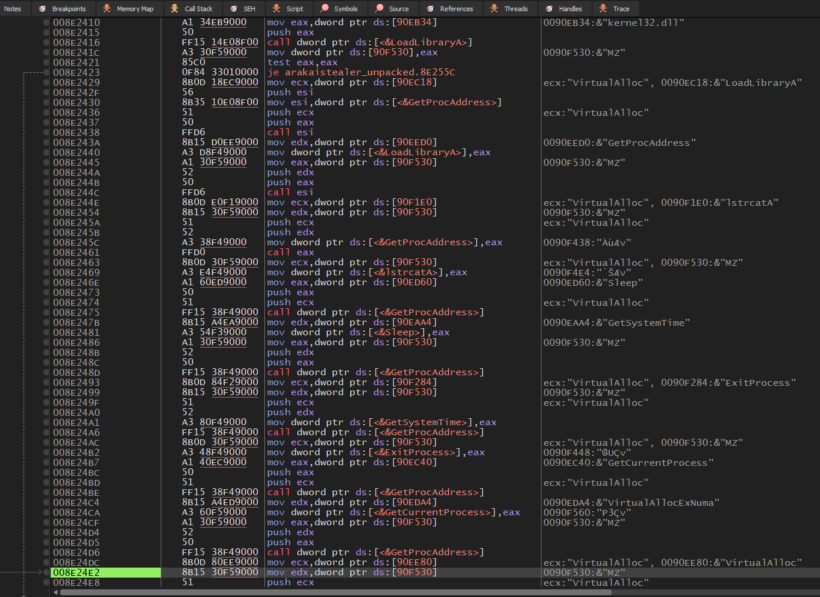
Task: Open Handles panel via its tab icon
Action: tap(549, 8)
